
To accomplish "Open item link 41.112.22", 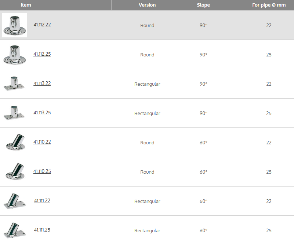I will (42, 25).
